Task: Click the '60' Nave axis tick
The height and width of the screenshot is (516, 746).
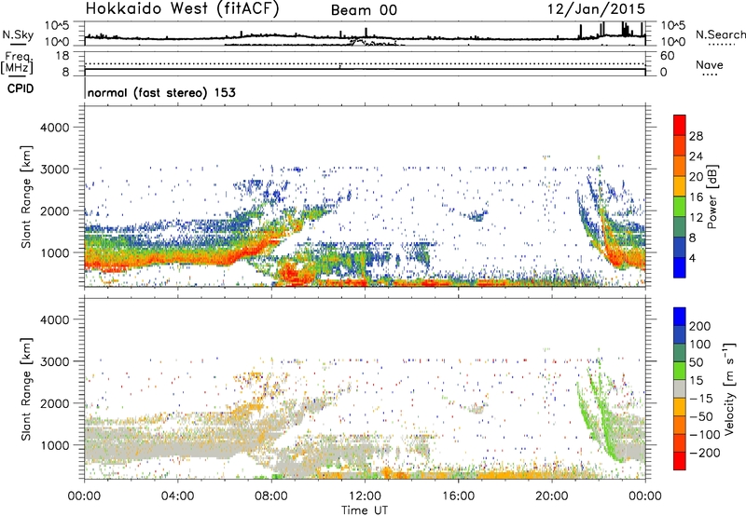Action: coord(667,56)
